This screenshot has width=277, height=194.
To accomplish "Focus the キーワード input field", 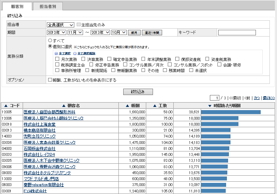I will (237, 33).
